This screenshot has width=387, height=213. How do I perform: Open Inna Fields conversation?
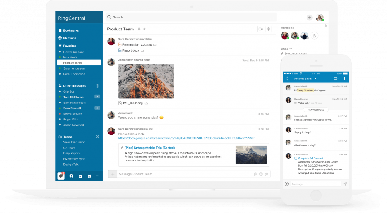pyautogui.click(x=70, y=57)
